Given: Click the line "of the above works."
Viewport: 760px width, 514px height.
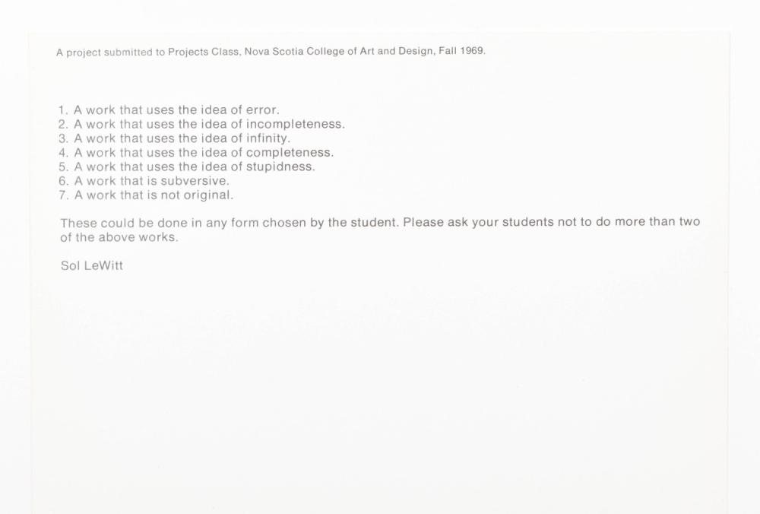Looking at the screenshot, I should (x=119, y=237).
